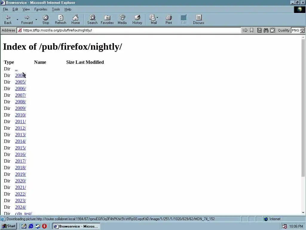306x230 pixels.
Task: Launch Internet Explorer from quick launch
Action: click(x=31, y=226)
